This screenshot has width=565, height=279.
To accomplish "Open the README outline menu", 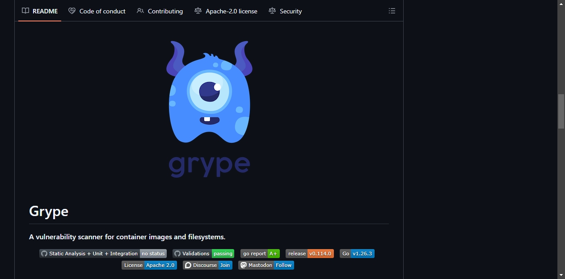I will 392,11.
